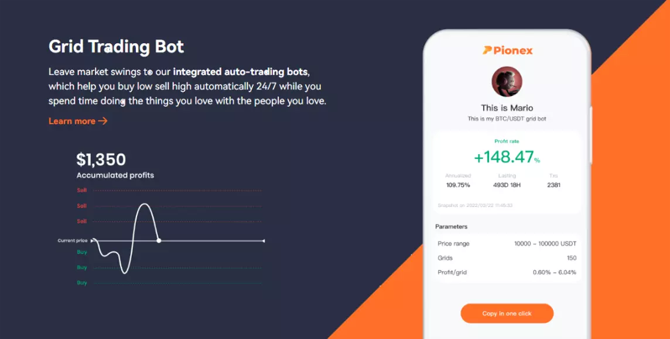Click the middle Sell label on the chart
The image size is (670, 339).
tap(80, 206)
